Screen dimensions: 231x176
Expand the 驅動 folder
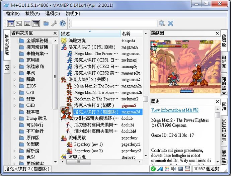click(14, 80)
